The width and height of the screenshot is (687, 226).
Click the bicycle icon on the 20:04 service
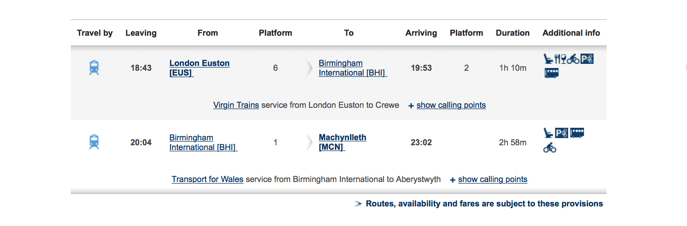pyautogui.click(x=550, y=148)
